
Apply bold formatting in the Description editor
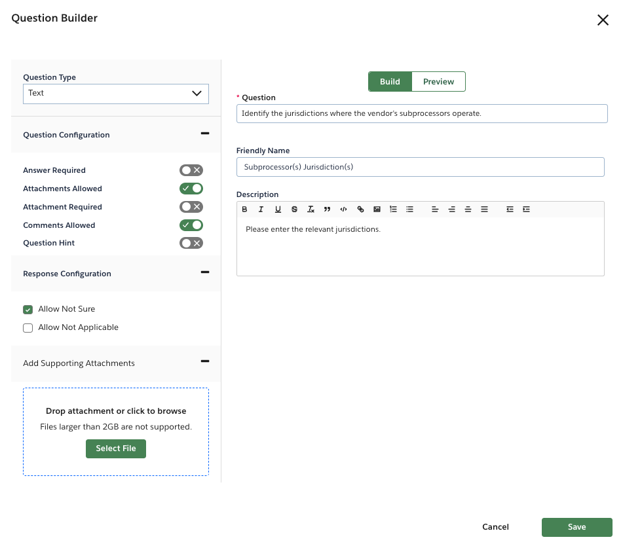[x=244, y=209]
